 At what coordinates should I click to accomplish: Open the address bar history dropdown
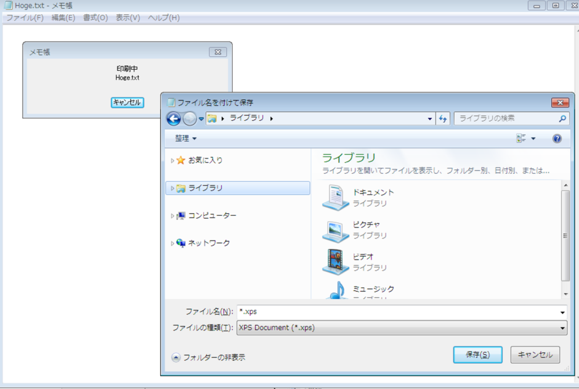point(429,119)
